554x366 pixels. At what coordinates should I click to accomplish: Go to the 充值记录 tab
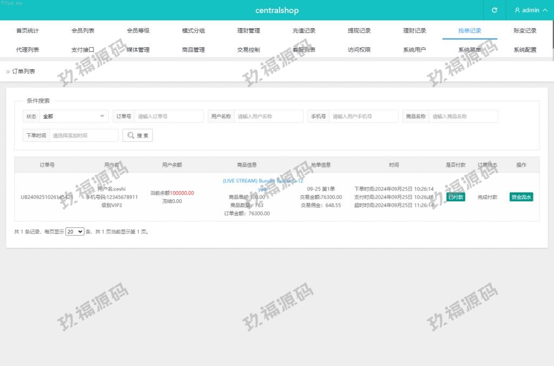304,31
